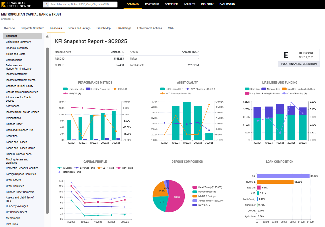
Task: Go to the SCREENER section
Action: point(171,4)
